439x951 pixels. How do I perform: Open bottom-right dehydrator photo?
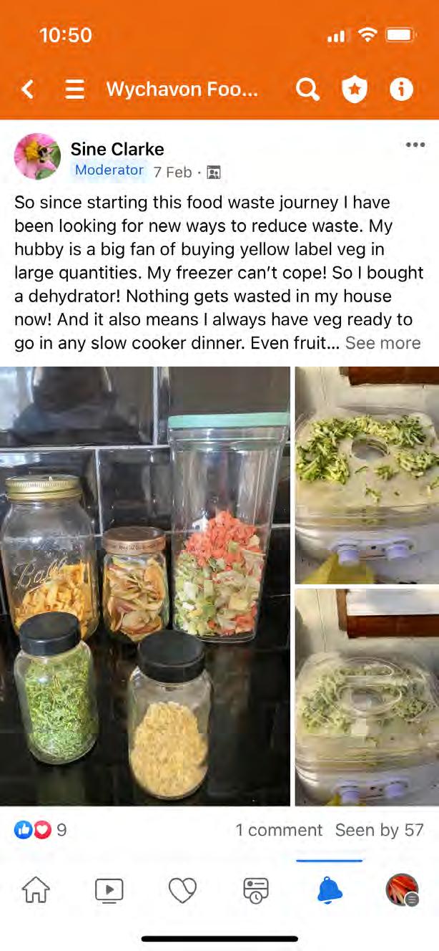(x=368, y=697)
